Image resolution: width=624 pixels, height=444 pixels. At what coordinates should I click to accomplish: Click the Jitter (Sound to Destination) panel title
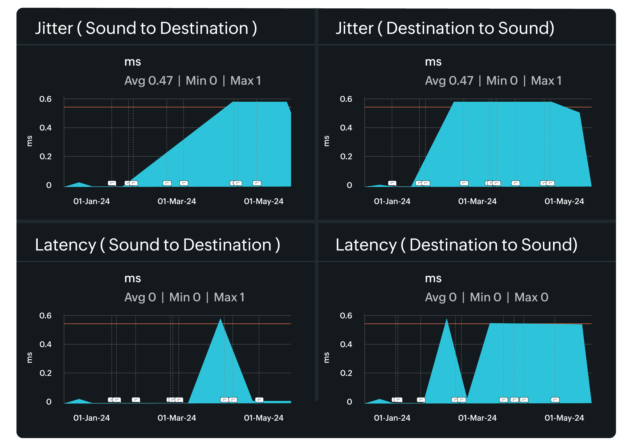(146, 28)
